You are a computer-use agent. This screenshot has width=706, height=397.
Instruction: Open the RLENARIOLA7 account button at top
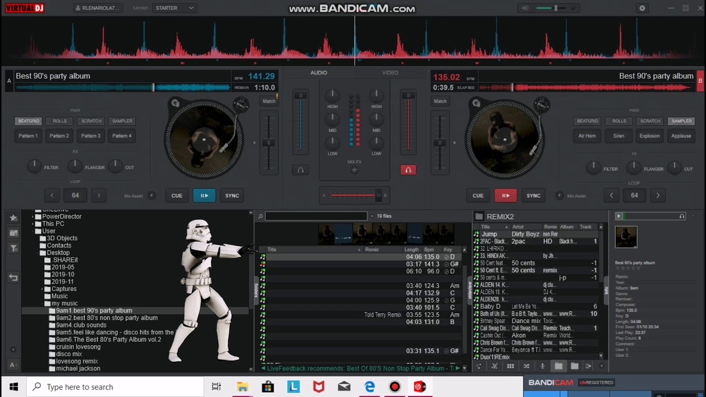97,8
